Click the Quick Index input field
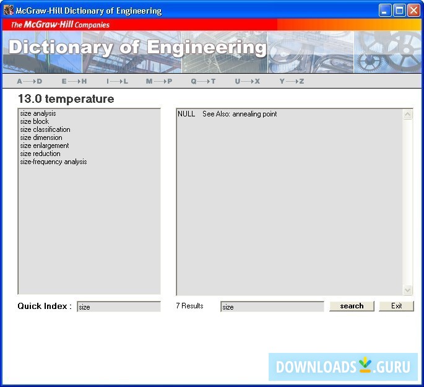This screenshot has height=387, width=424. coord(119,307)
